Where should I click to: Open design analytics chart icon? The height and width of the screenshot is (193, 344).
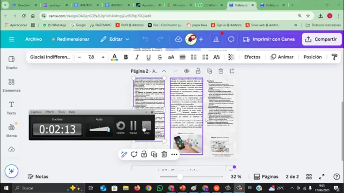tap(216, 39)
